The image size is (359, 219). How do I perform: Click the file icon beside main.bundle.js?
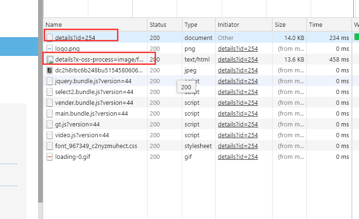point(49,113)
